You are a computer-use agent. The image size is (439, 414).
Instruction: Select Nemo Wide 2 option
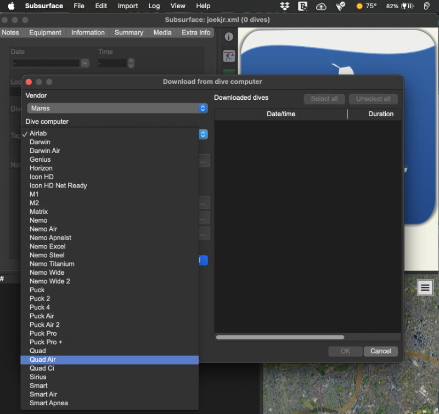click(109, 281)
